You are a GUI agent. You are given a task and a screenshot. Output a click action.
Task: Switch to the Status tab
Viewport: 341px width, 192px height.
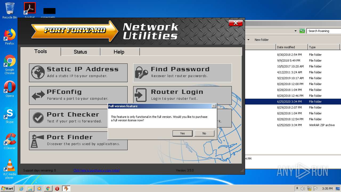coord(80,52)
